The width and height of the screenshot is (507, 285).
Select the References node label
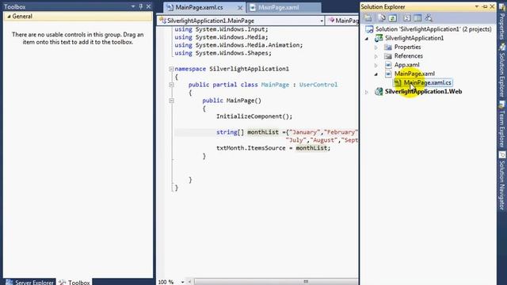click(409, 56)
